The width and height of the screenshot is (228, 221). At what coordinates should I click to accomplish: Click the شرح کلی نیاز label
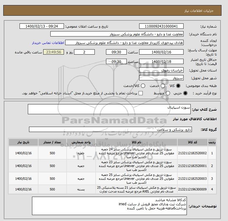pos(204,109)
